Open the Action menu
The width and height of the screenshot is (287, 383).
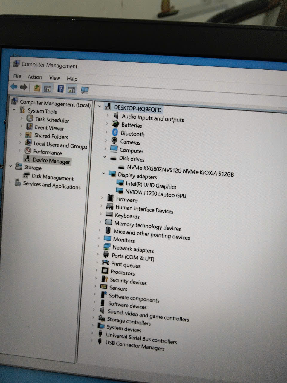point(35,77)
